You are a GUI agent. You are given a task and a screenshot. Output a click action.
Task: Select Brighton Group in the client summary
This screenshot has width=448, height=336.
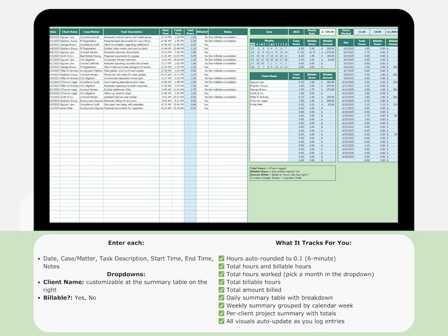click(269, 86)
